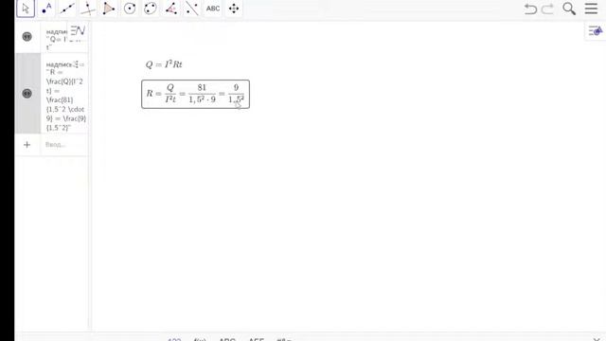Image resolution: width=606 pixels, height=341 pixels.
Task: Select the Perpendicular line tool
Action: point(88,9)
